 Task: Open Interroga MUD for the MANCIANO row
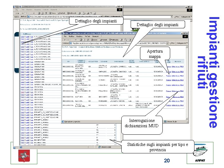point(178,101)
